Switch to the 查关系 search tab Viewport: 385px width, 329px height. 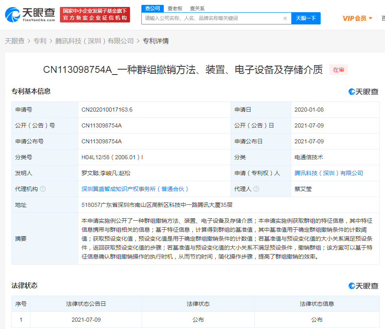tap(197, 9)
